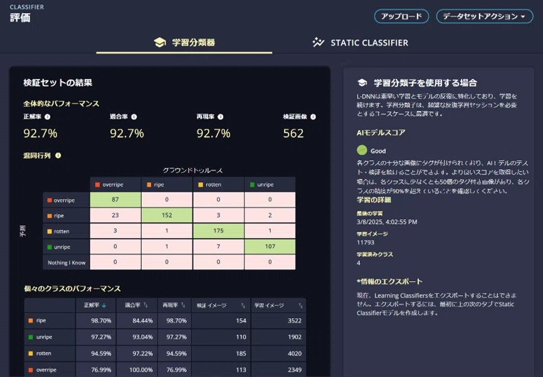543x377 pixels.
Task: Click the 4020 training images value for rotten
Action: tap(294, 353)
